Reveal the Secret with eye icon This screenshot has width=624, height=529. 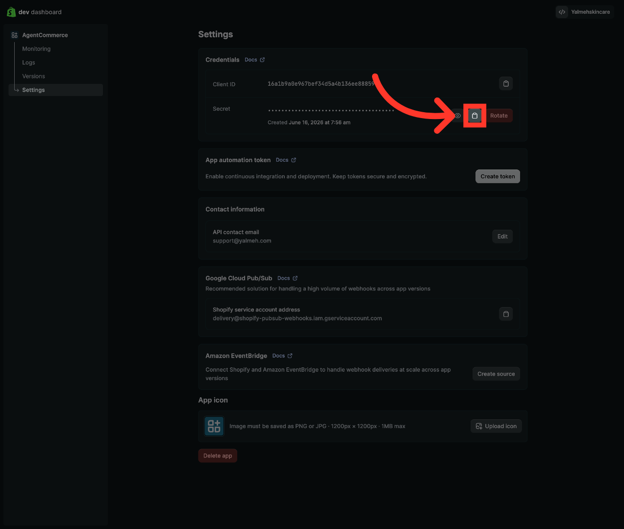[458, 116]
